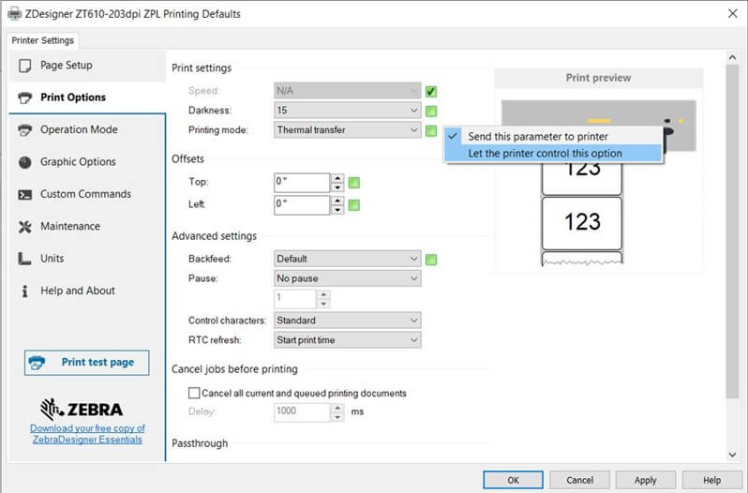Click the Delay input field
748x493 pixels.
click(x=302, y=412)
